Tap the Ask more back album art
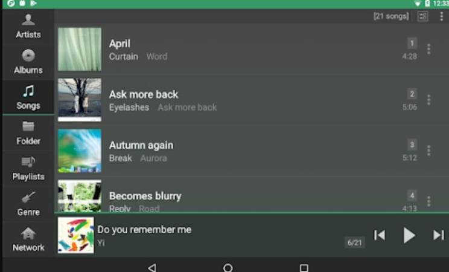Image resolution: width=449 pixels, height=272 pixels. pos(80,100)
